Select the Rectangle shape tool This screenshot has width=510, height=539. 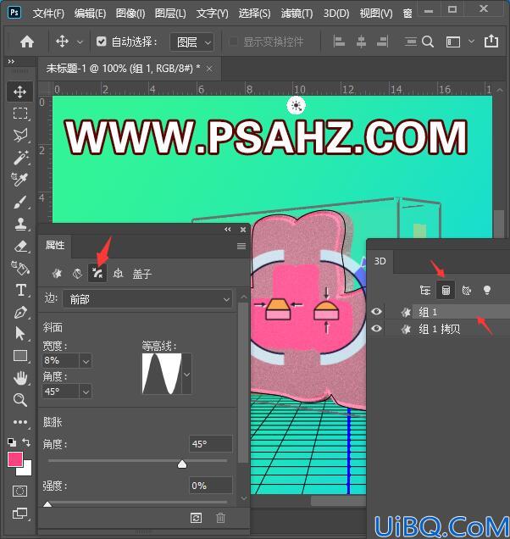coord(20,356)
